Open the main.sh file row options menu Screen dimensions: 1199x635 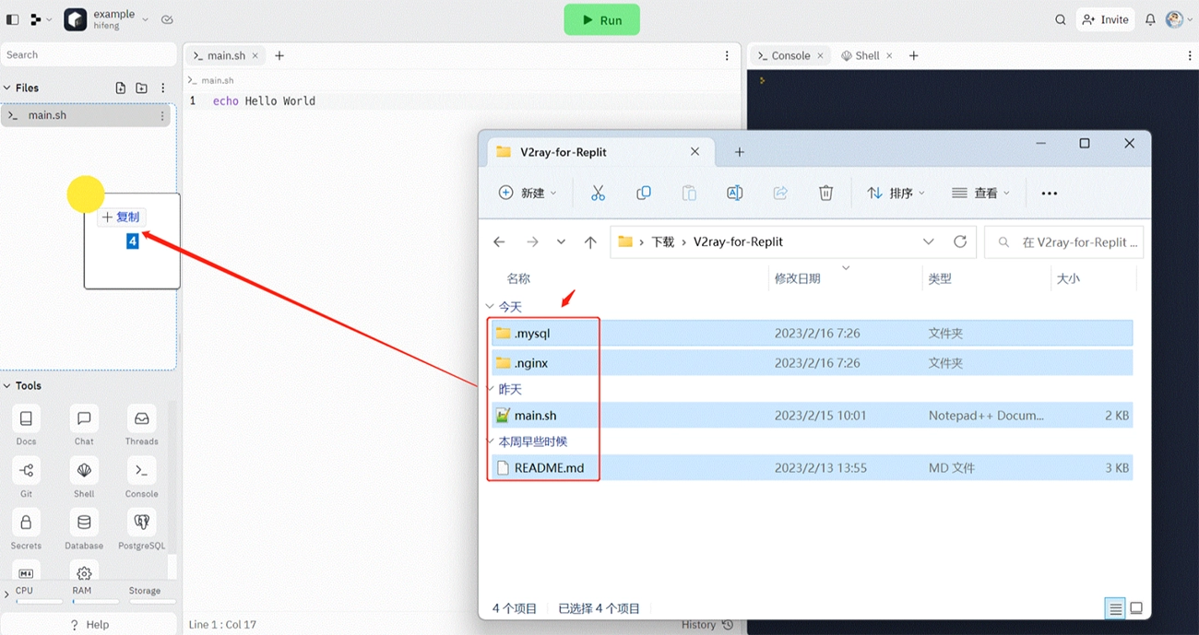162,116
